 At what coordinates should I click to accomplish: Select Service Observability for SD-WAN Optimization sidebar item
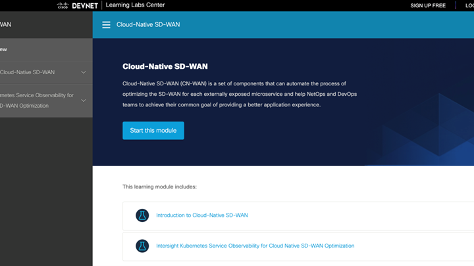37,100
